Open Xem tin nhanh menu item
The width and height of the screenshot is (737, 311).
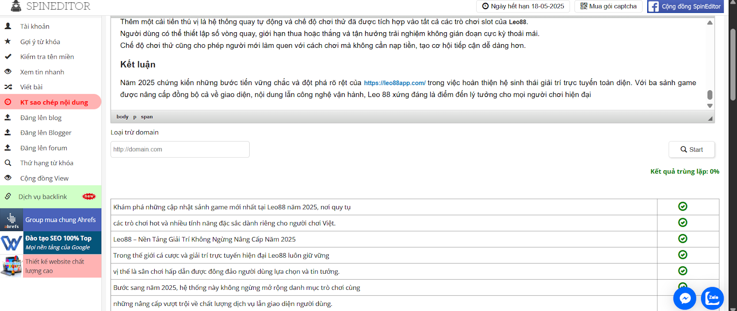tap(51, 72)
